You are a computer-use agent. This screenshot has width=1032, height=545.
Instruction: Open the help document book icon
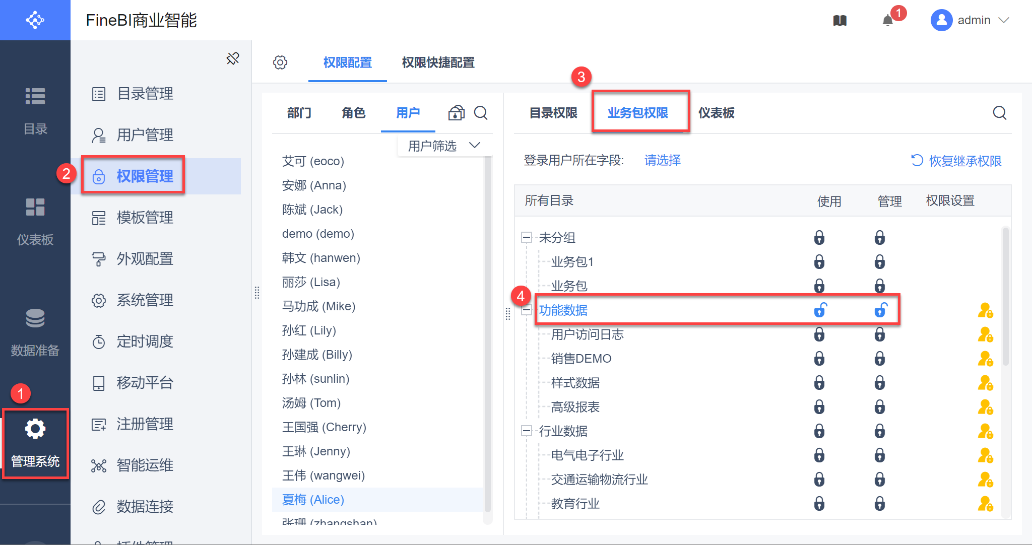(840, 21)
